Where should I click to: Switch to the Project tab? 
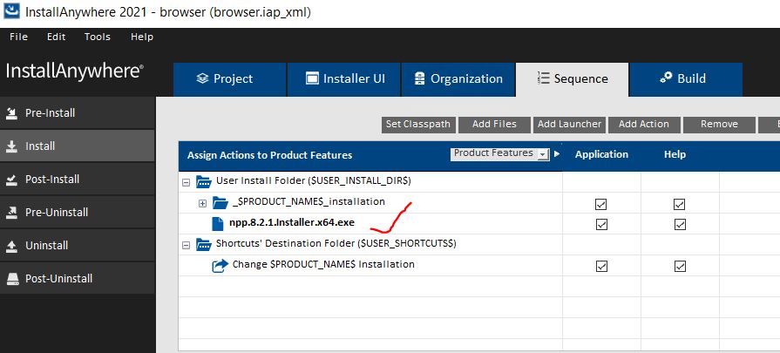[x=230, y=79]
